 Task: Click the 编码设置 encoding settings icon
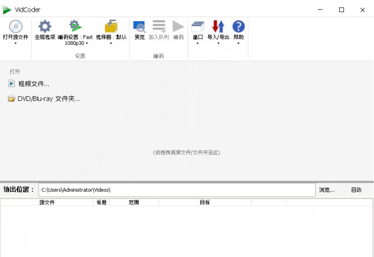click(x=75, y=26)
